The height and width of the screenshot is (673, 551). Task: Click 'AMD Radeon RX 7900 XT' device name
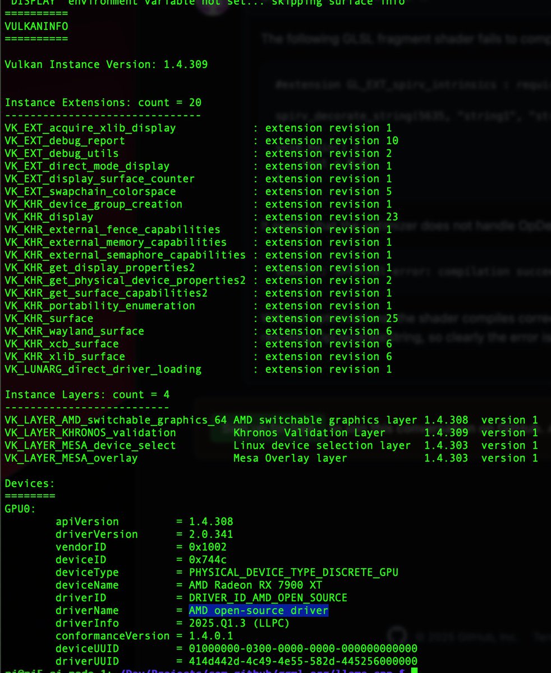pos(256,585)
